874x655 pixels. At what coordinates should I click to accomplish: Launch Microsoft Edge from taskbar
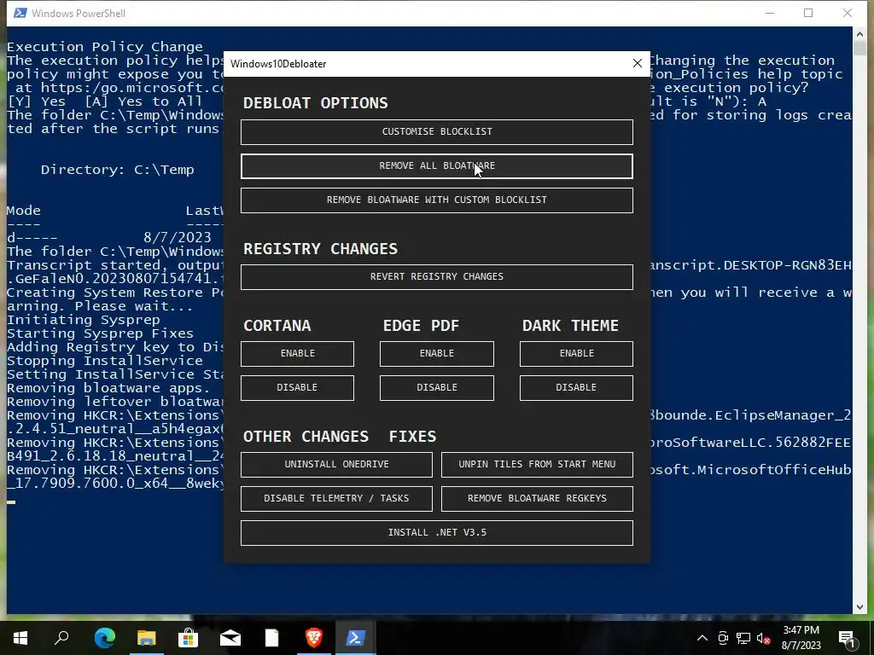pyautogui.click(x=105, y=638)
